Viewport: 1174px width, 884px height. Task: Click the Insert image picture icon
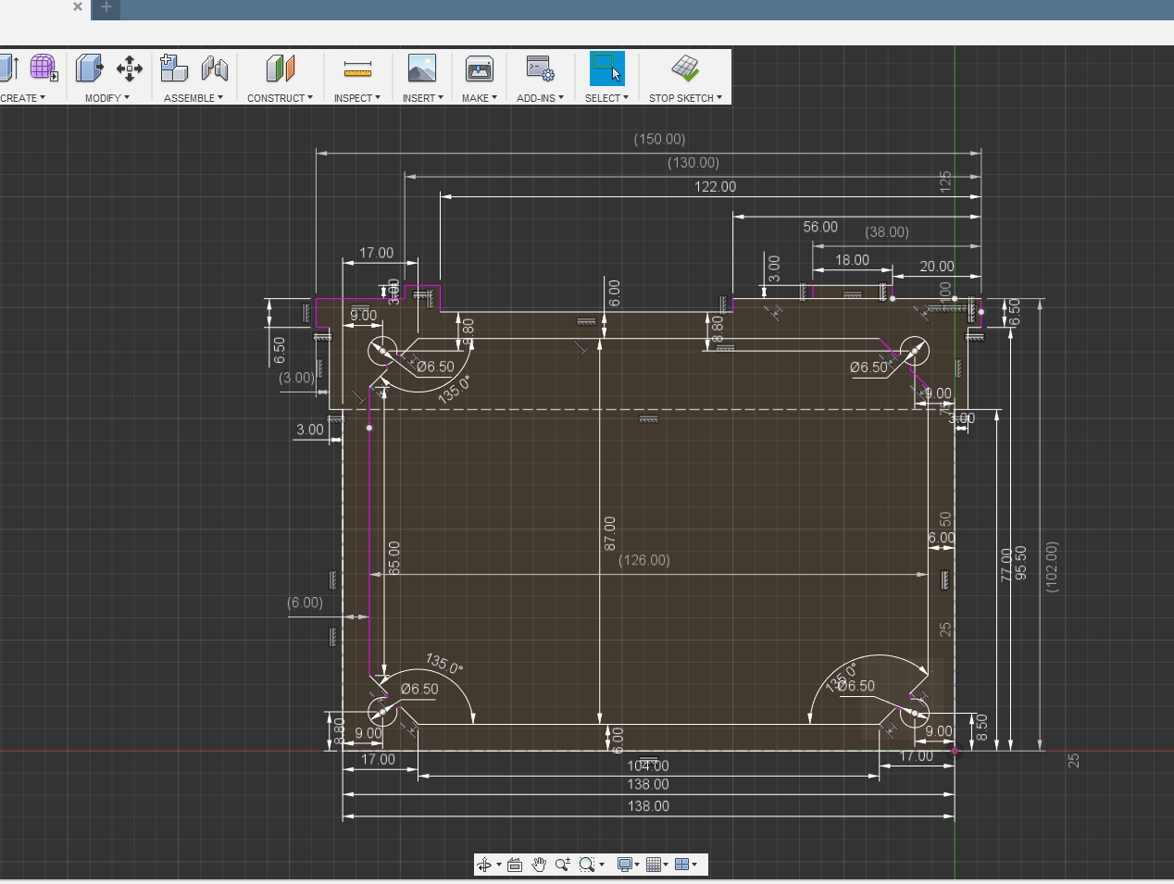pyautogui.click(x=421, y=68)
